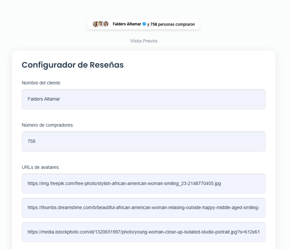Select the istockphoto avatar URL input
Screen dimensions: 290x249
pos(143,232)
